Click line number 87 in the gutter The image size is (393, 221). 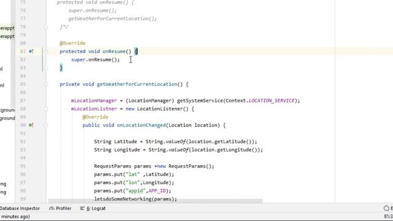[23, 101]
